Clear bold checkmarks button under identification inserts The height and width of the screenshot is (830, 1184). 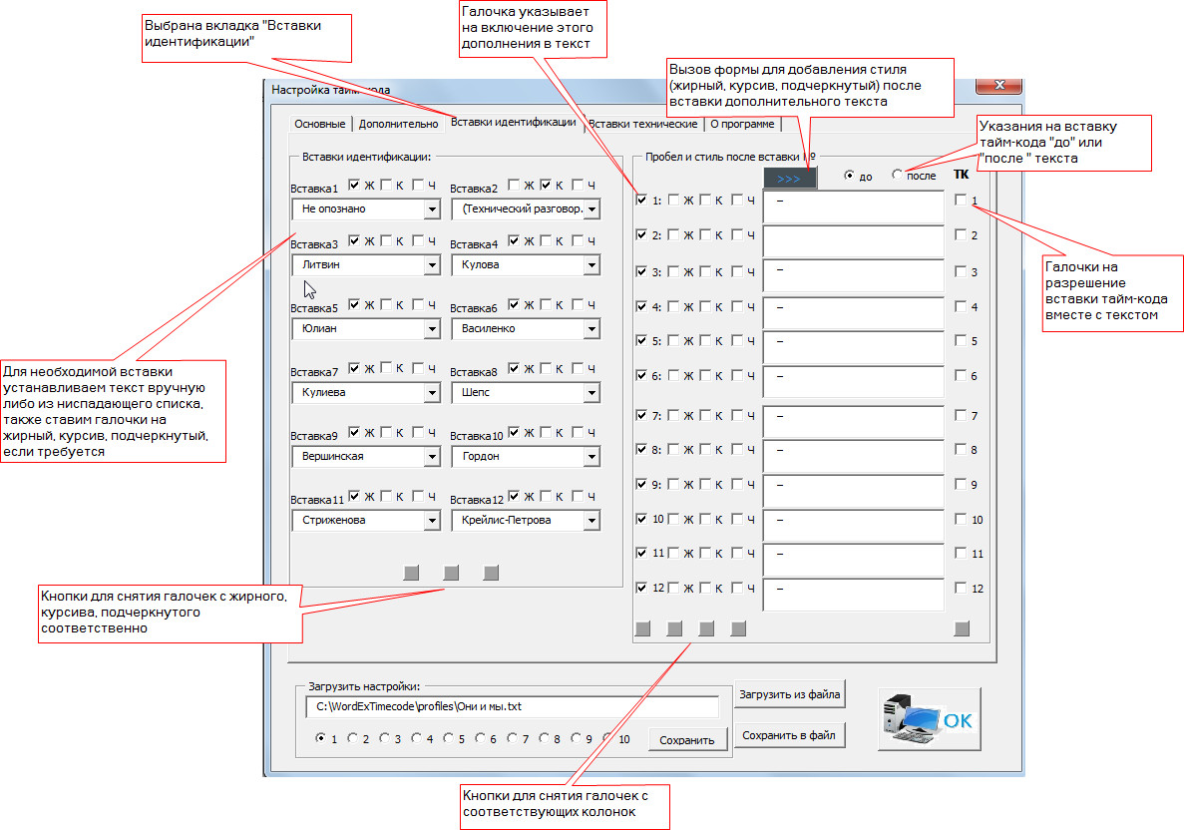click(x=412, y=573)
